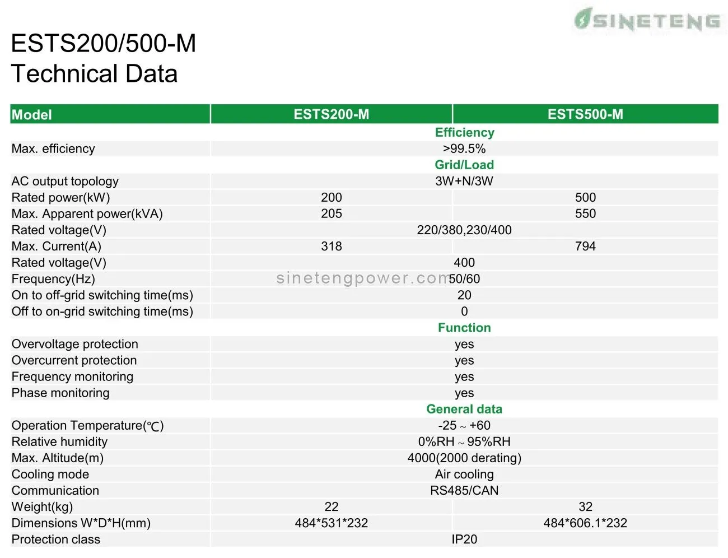Select the ESTS500-M column header
The width and height of the screenshot is (728, 558).
pos(585,114)
